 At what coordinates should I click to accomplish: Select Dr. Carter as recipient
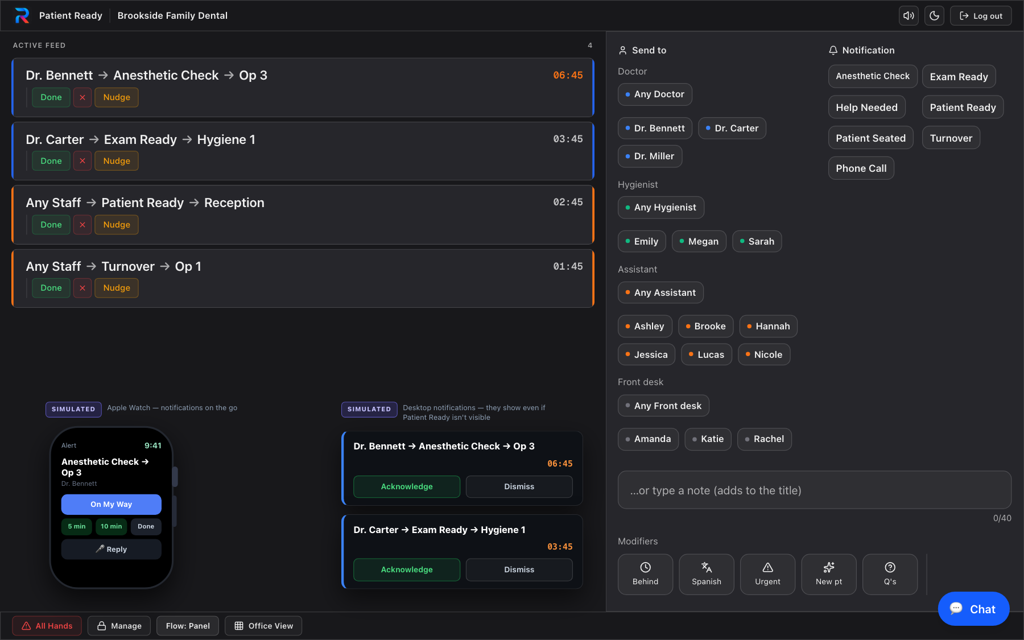click(732, 128)
